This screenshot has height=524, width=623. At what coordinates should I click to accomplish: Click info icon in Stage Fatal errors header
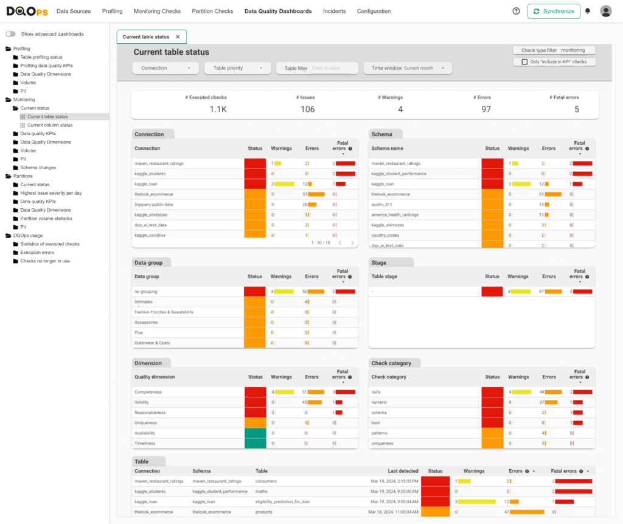coord(587,277)
